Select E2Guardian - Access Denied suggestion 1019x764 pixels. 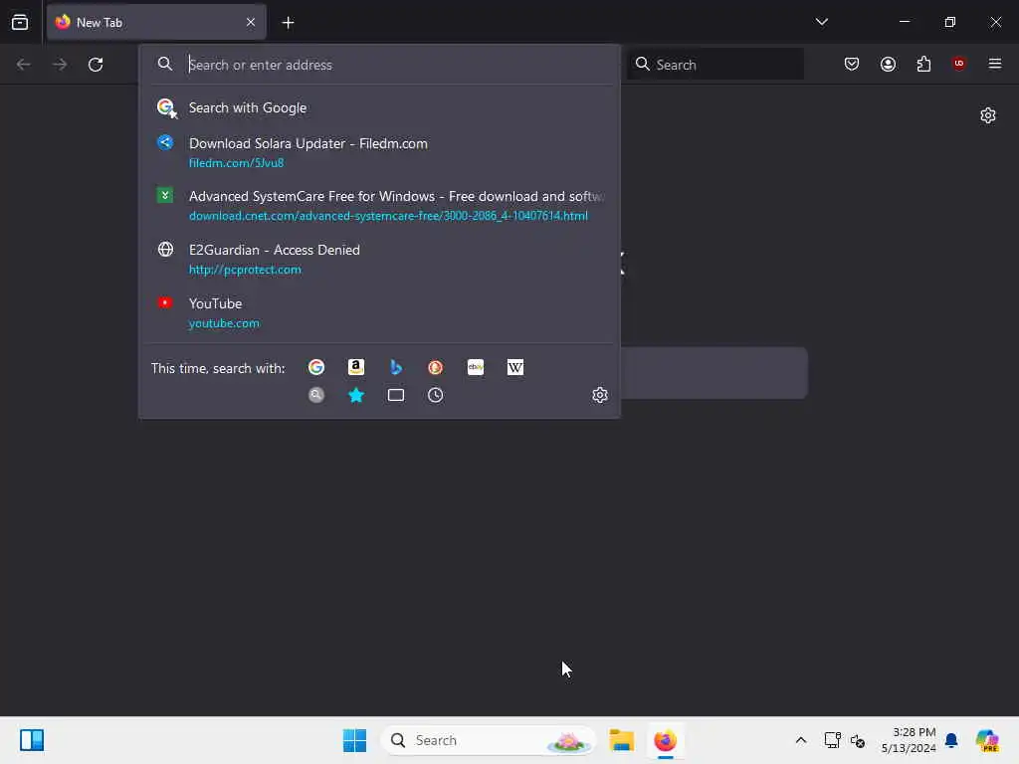pos(379,260)
